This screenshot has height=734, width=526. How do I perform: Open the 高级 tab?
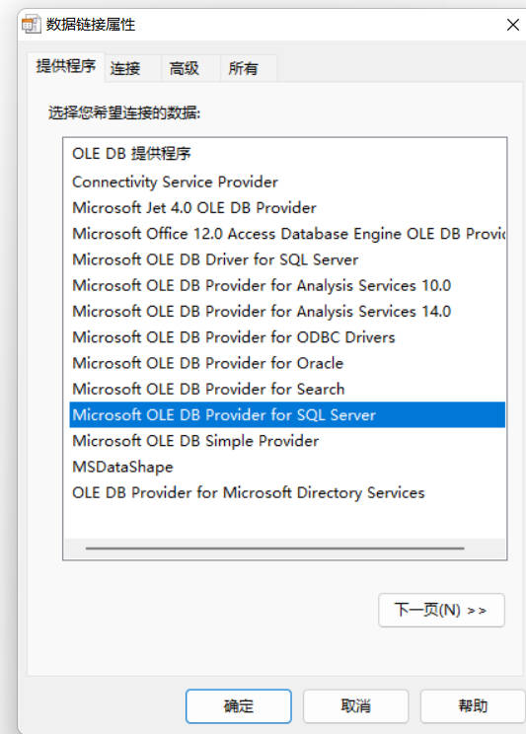click(185, 68)
